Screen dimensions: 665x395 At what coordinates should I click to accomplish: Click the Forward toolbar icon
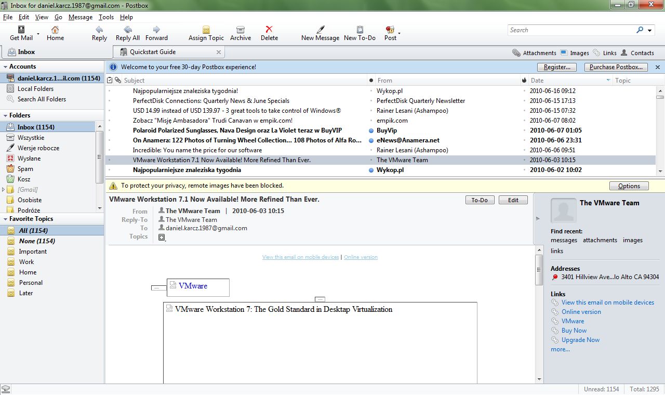pos(156,30)
